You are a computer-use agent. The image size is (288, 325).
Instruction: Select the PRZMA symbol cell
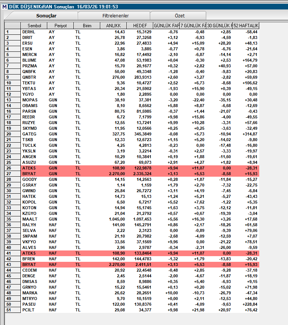click(x=34, y=66)
